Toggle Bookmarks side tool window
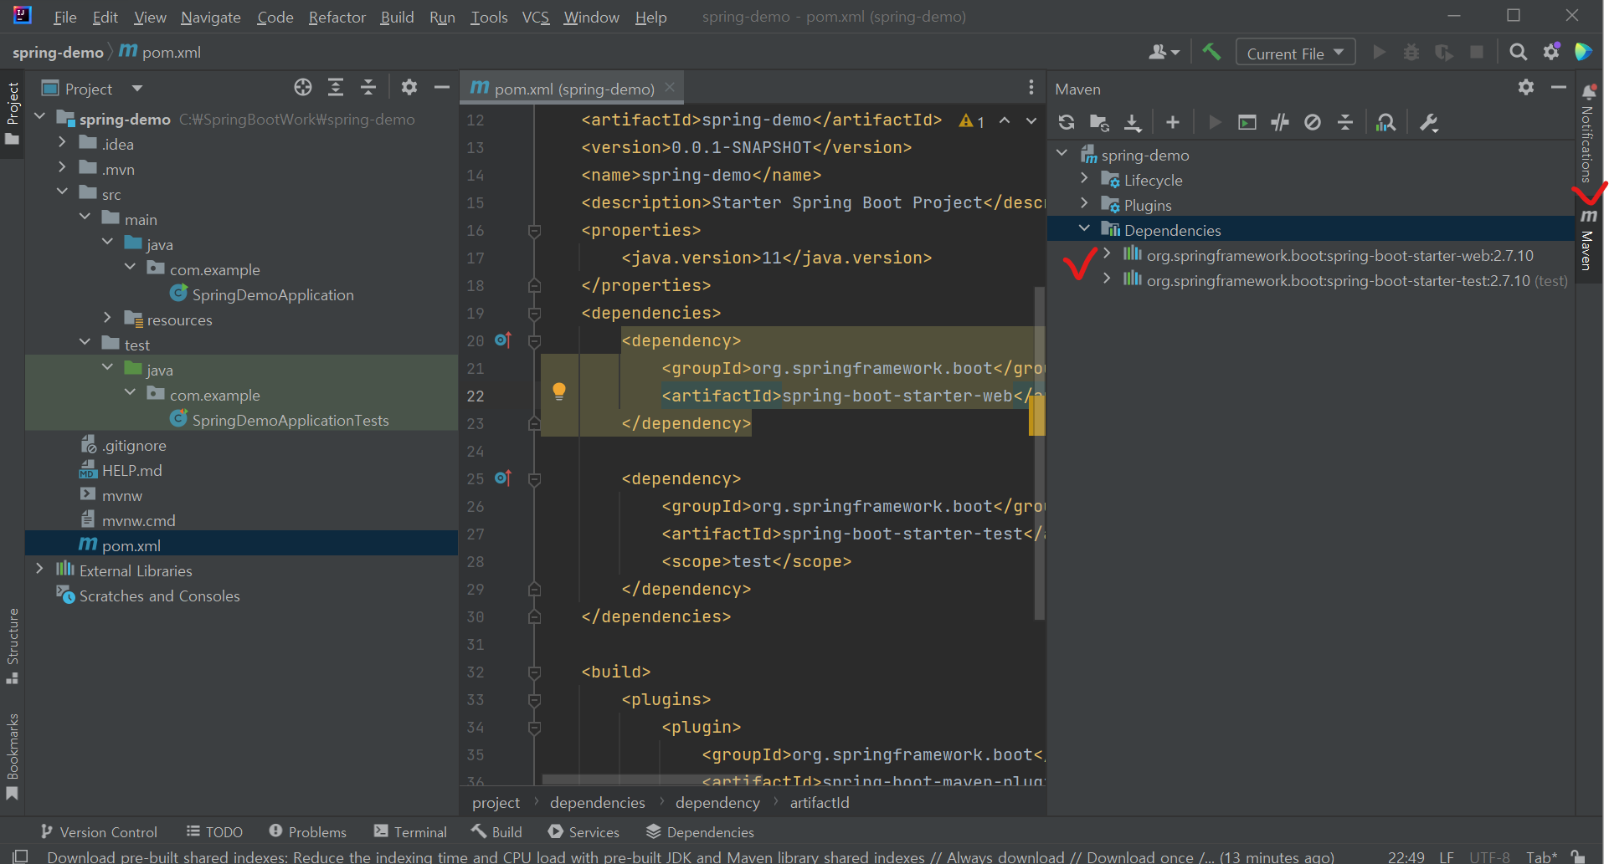Image resolution: width=1609 pixels, height=864 pixels. [13, 757]
